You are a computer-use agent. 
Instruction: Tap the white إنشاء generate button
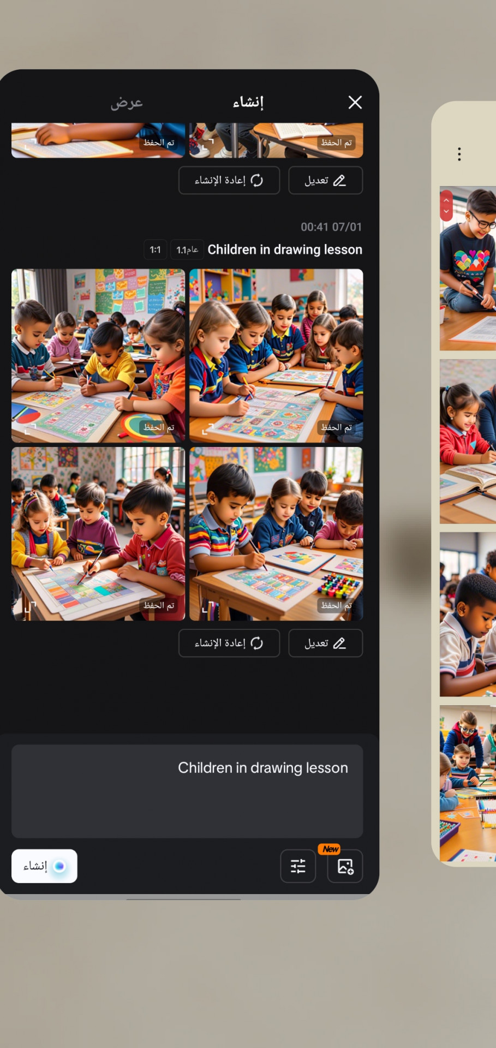tap(44, 866)
